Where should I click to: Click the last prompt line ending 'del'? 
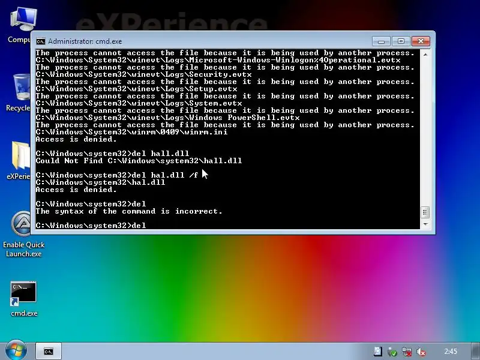pos(91,226)
